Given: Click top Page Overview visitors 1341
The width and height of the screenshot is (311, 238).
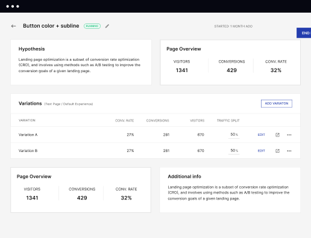Looking at the screenshot, I should 181,70.
